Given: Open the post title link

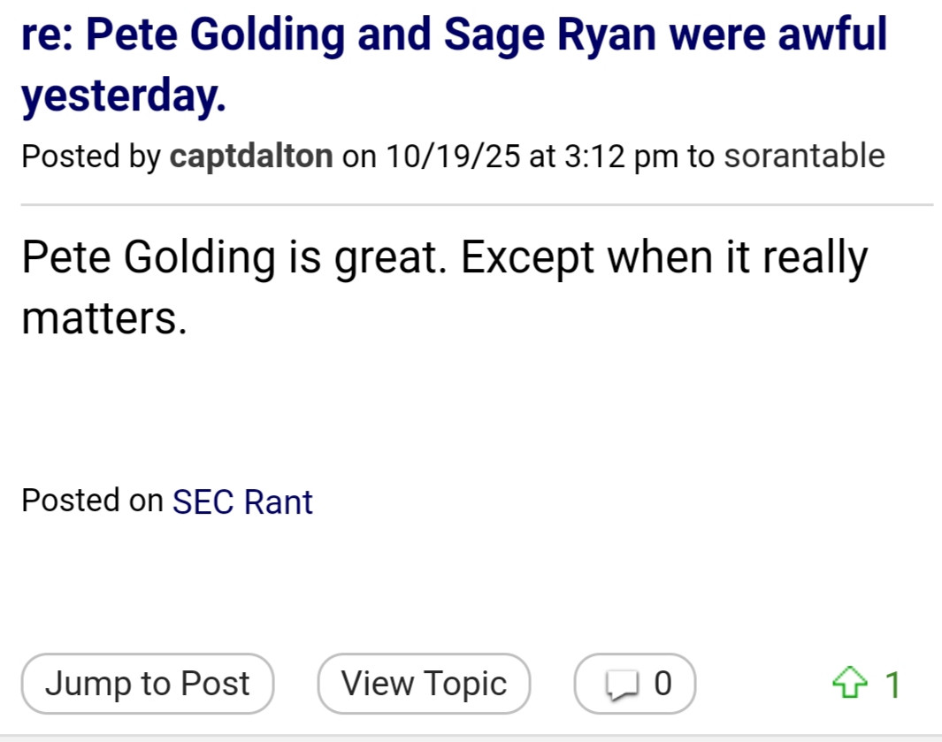Looking at the screenshot, I should [x=454, y=35].
